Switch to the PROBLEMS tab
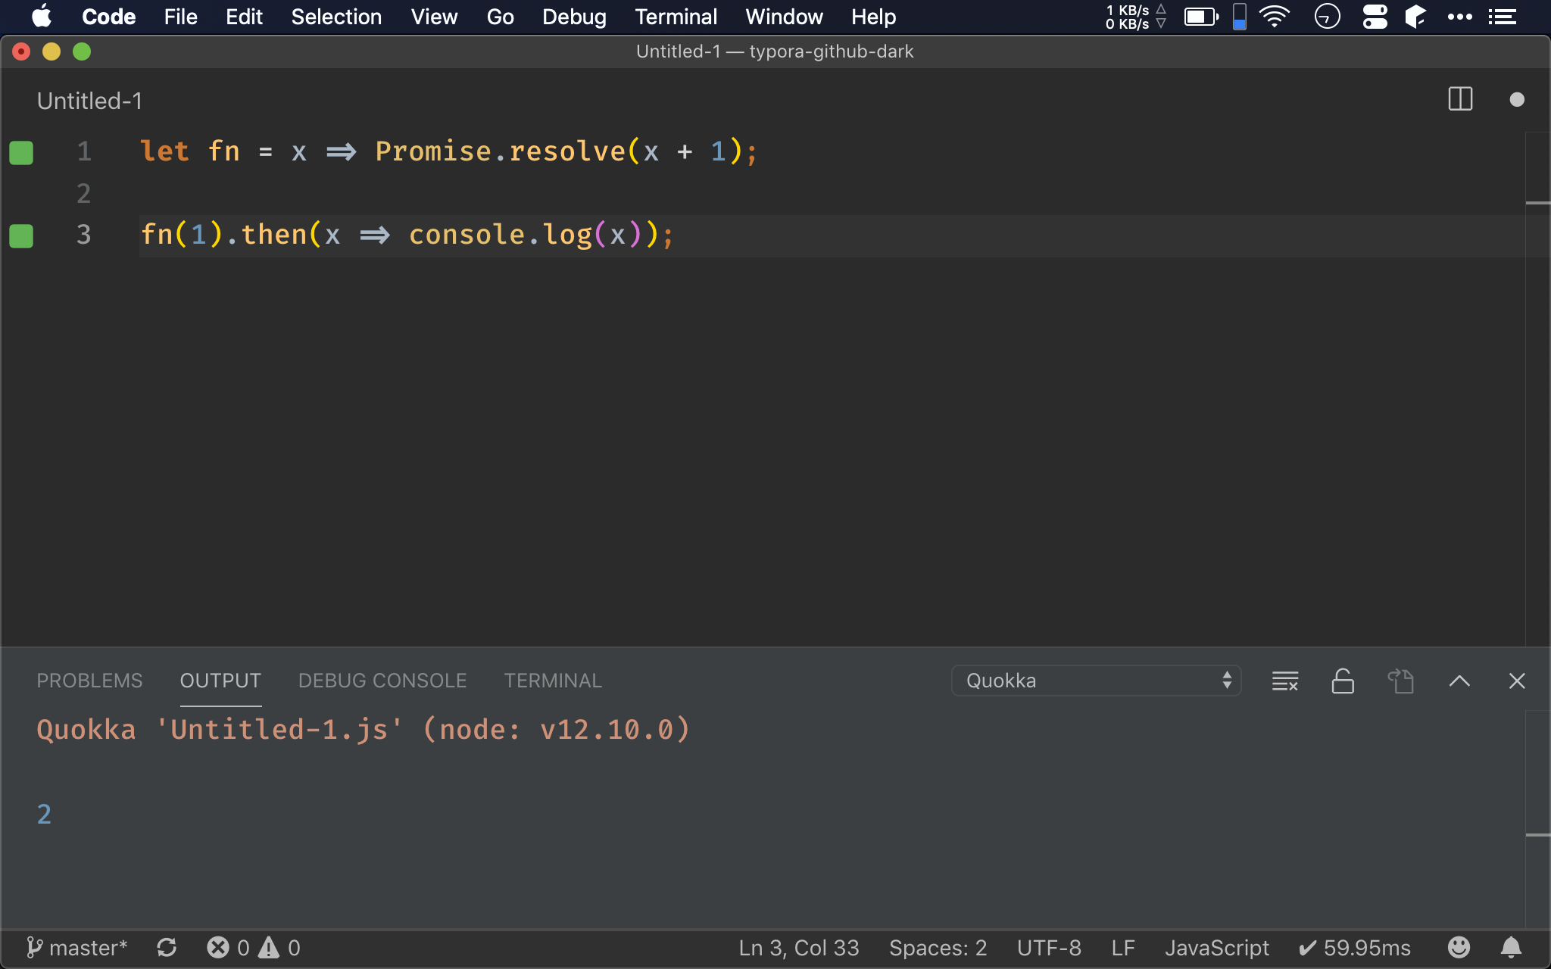The height and width of the screenshot is (969, 1551). (x=89, y=681)
